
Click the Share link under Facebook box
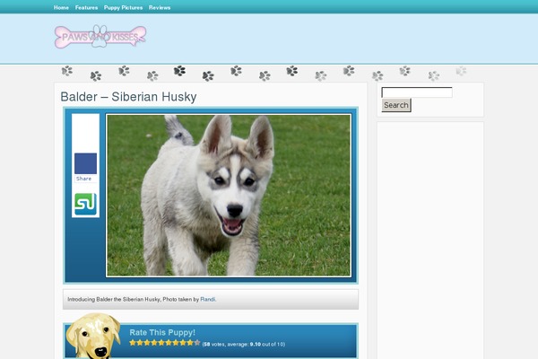click(x=83, y=179)
